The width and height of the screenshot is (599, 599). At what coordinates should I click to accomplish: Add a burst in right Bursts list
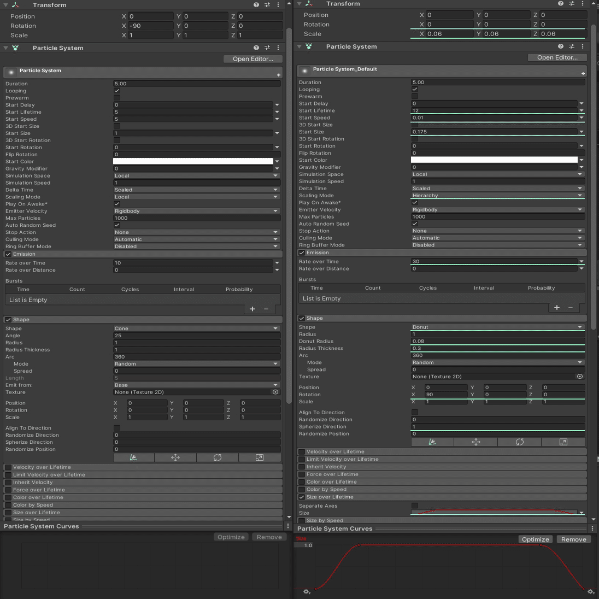[x=556, y=308]
